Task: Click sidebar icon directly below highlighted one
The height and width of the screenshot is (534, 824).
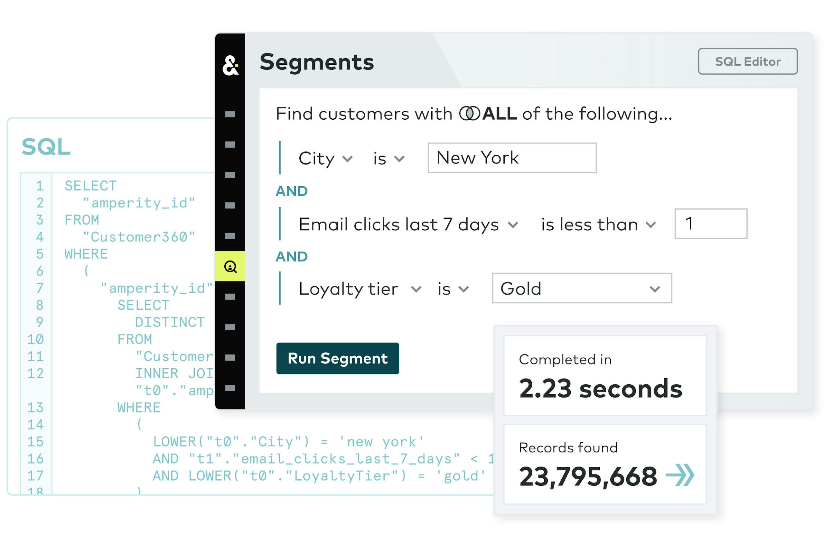Action: tap(230, 297)
